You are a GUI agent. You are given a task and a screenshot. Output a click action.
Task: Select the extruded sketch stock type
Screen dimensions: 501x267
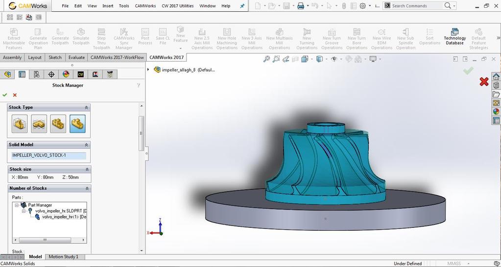[39, 124]
